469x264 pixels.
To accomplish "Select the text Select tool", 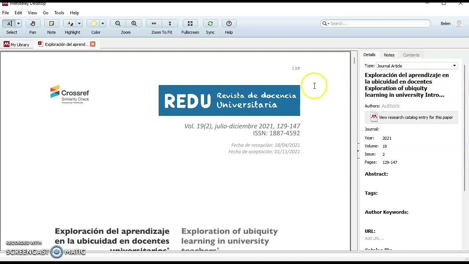I will pos(9,23).
